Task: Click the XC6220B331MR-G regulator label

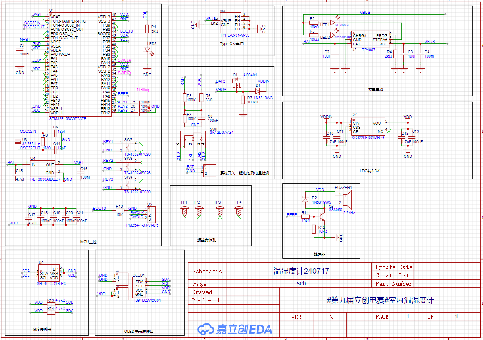Action: [368, 138]
